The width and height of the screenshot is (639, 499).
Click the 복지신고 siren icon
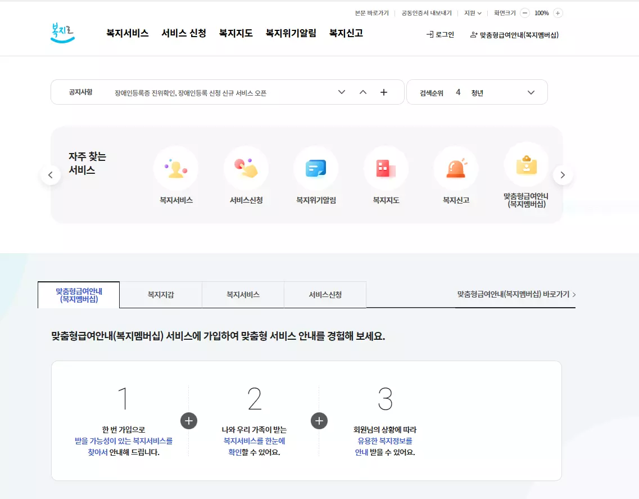click(x=456, y=168)
